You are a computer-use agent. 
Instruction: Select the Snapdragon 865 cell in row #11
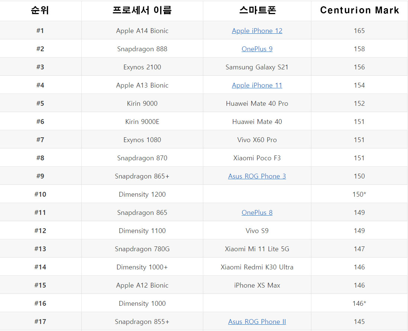coord(142,213)
